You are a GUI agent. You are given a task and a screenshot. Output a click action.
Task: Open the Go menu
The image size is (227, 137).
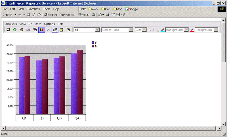30,24
